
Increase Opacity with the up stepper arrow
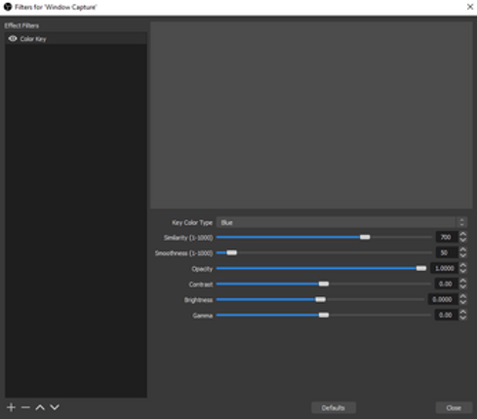pyautogui.click(x=463, y=265)
